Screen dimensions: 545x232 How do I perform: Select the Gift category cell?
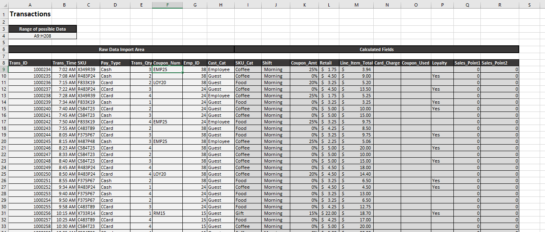point(248,213)
